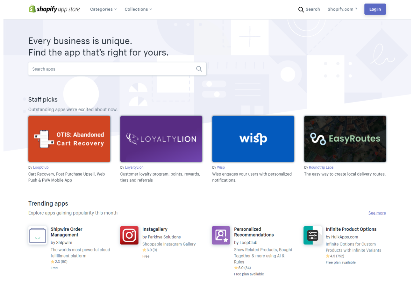The height and width of the screenshot is (282, 414).
Task: Visit the LoopClub developer link under OTIS
Action: [x=41, y=167]
